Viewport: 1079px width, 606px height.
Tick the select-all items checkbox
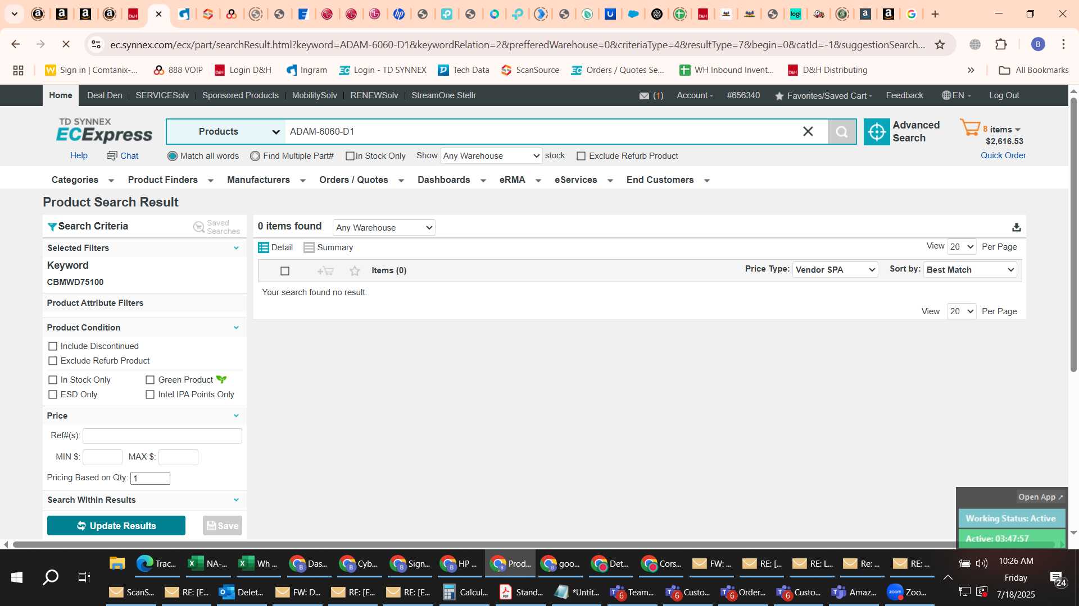point(285,271)
